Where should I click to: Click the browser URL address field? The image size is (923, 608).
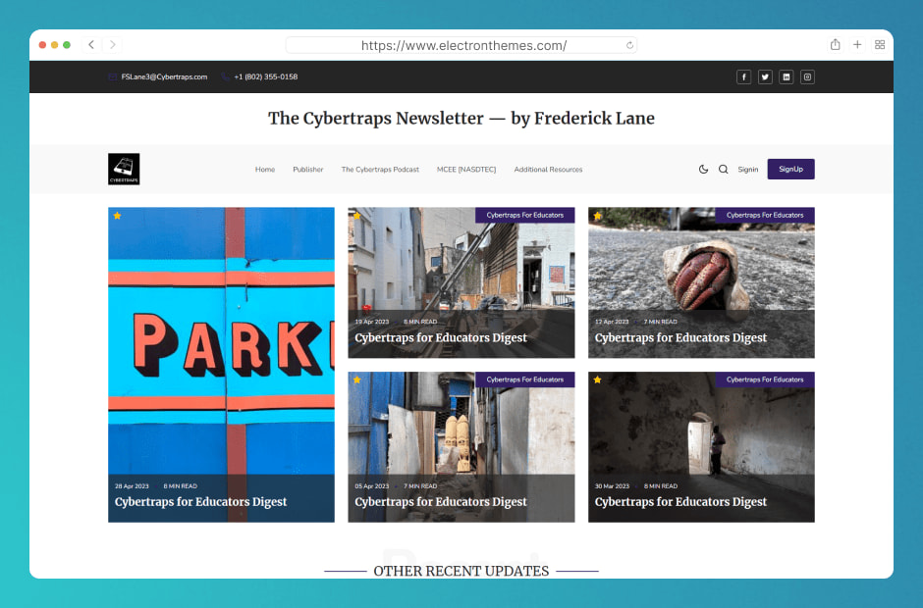461,45
